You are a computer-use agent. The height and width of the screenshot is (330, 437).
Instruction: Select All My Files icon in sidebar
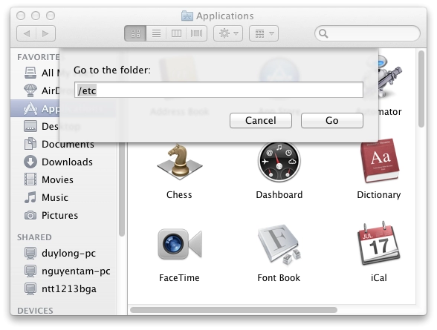point(30,73)
